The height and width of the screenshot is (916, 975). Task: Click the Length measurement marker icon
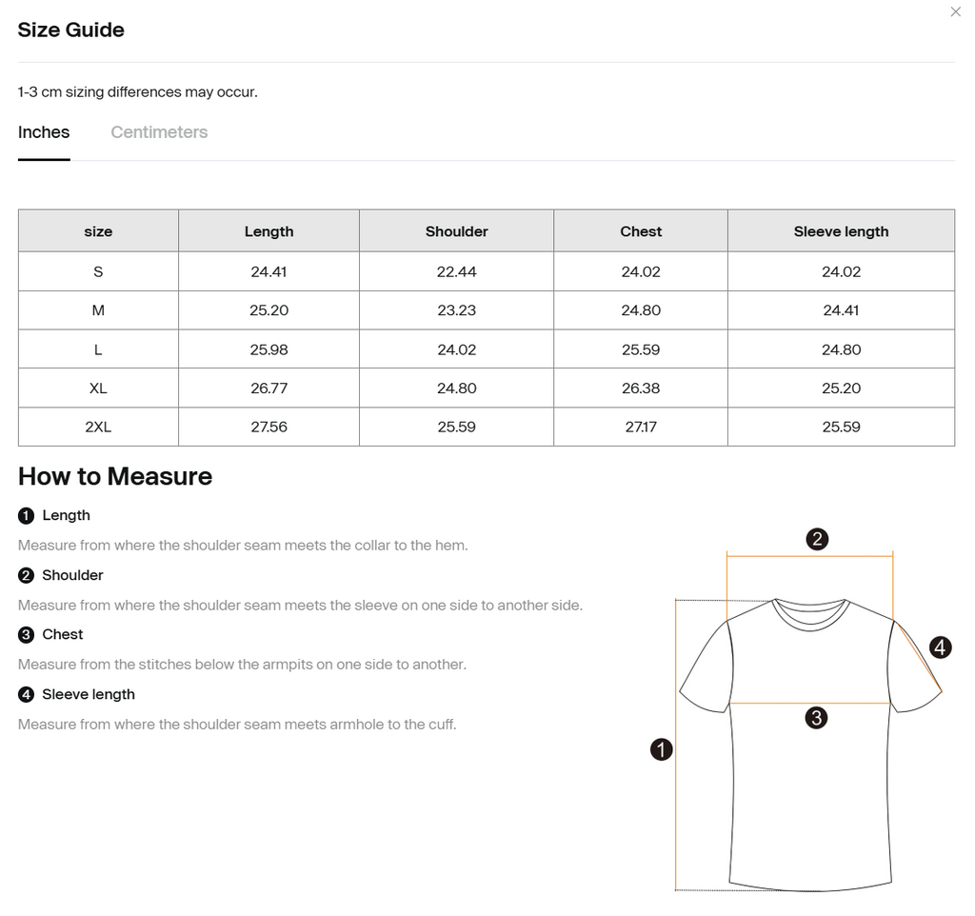[x=25, y=515]
